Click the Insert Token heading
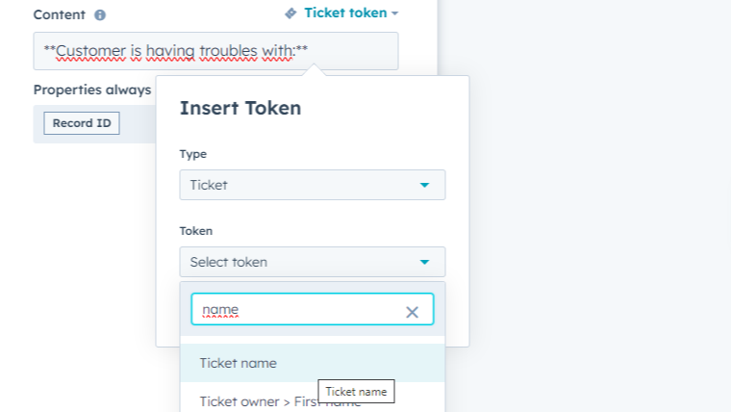Viewport: 732px width, 412px height. coord(240,108)
